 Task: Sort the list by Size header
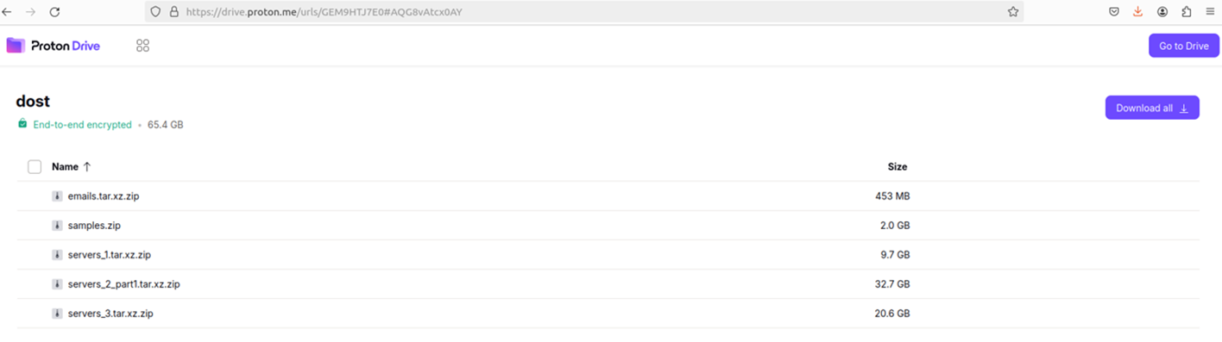click(898, 167)
